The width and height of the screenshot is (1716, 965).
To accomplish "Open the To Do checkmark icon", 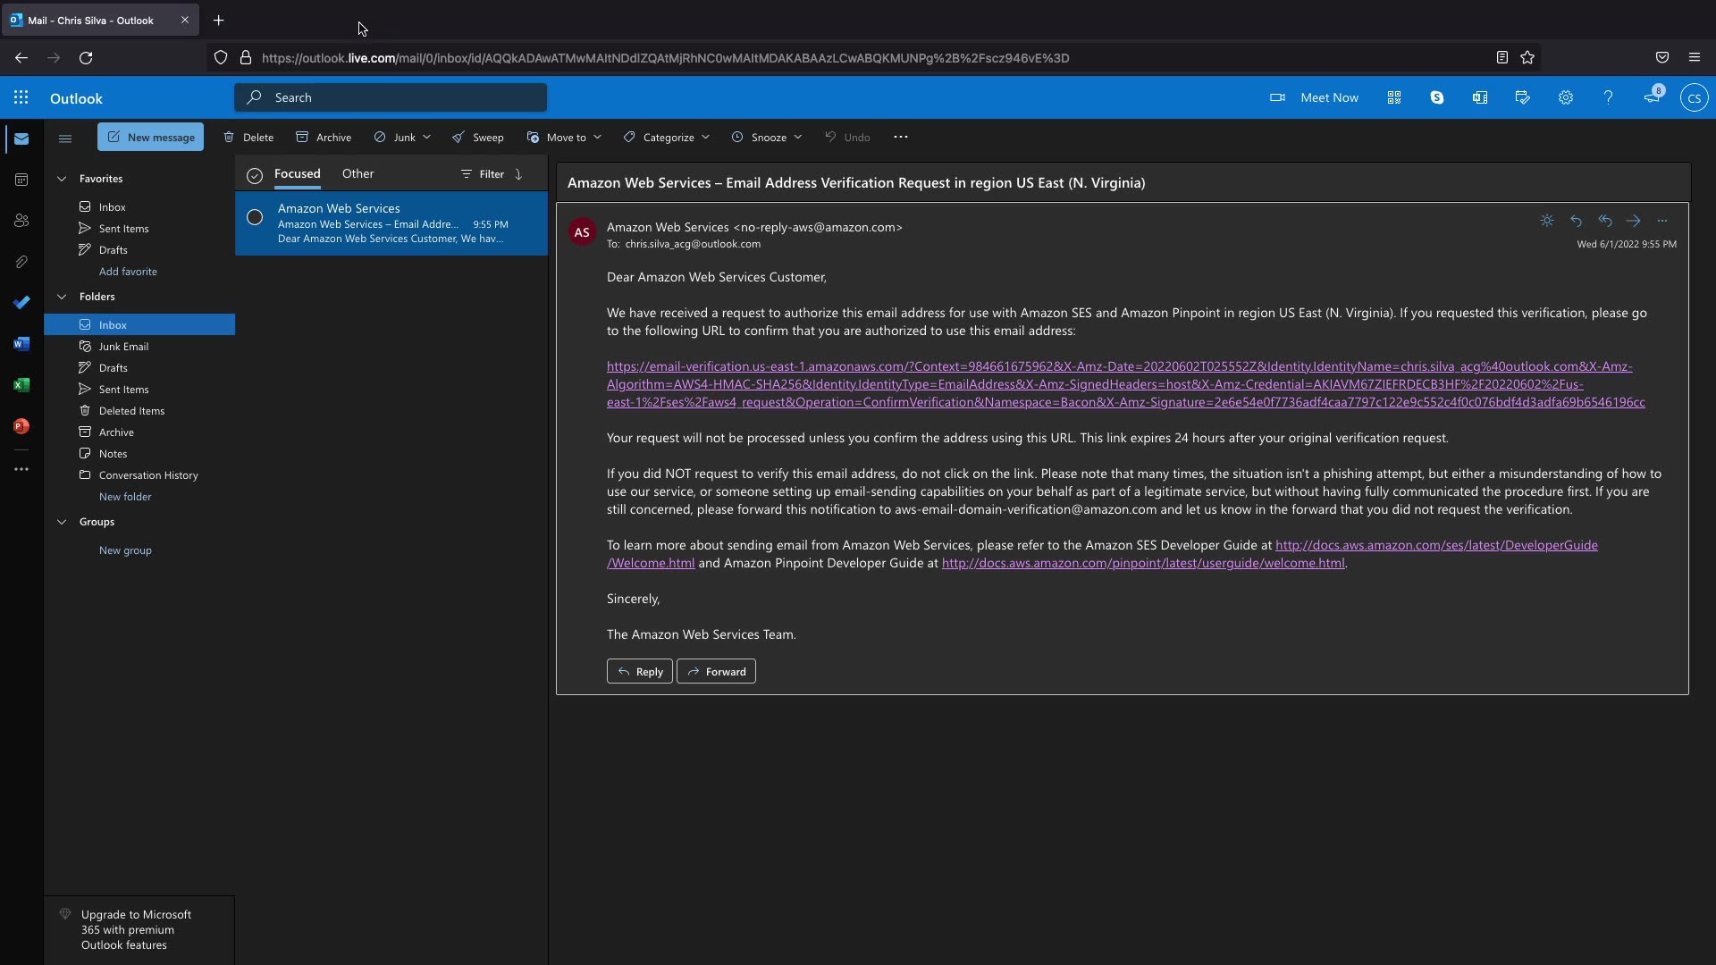I will coord(21,303).
